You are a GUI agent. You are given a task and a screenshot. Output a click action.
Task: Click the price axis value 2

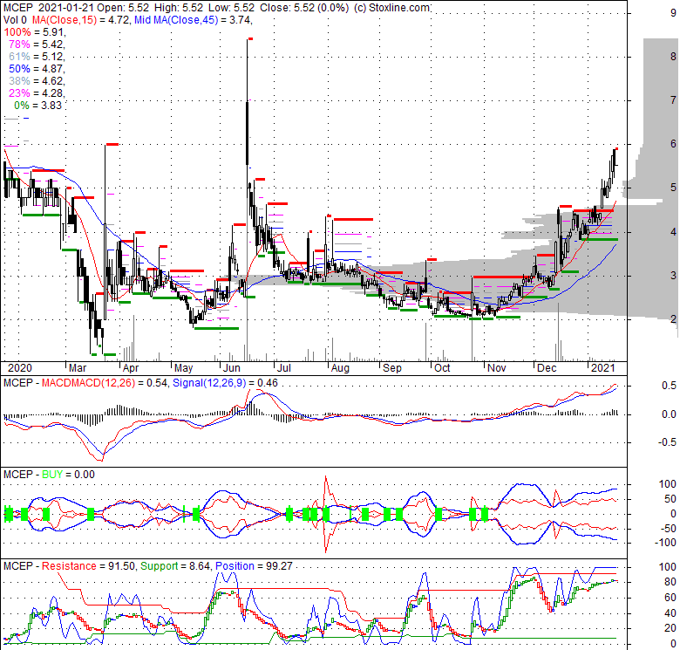(x=674, y=319)
